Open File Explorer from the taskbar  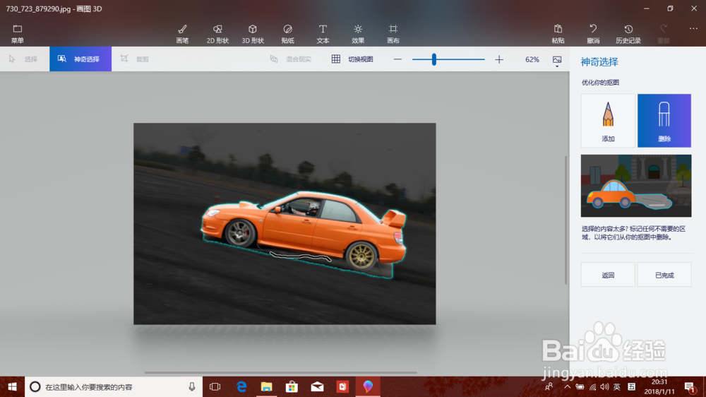point(267,386)
